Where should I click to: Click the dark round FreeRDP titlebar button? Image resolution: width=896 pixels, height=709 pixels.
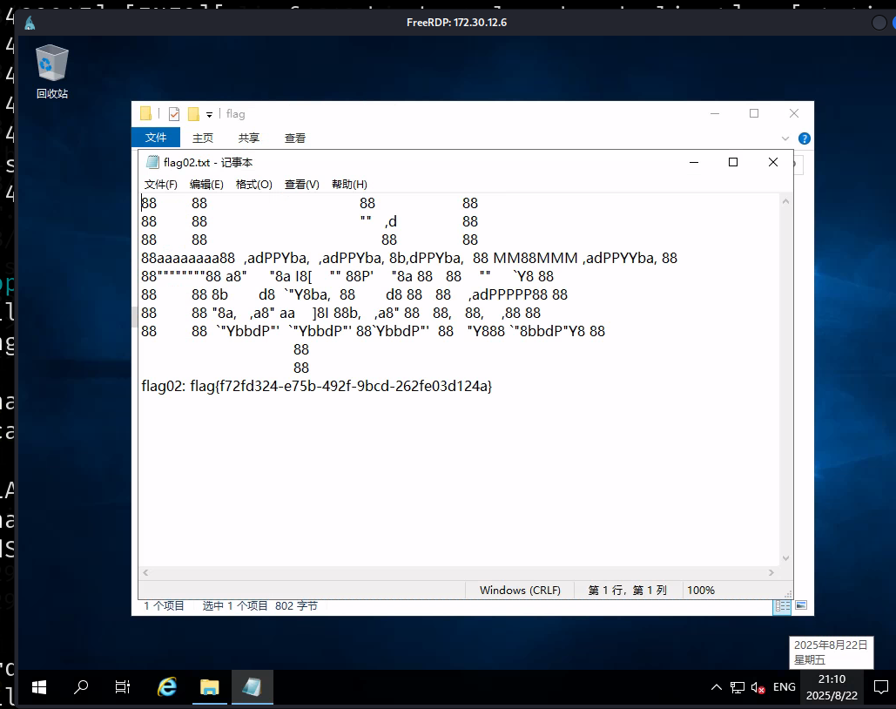[x=879, y=23]
